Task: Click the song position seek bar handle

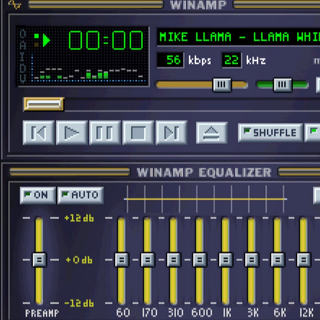Action: (x=44, y=104)
